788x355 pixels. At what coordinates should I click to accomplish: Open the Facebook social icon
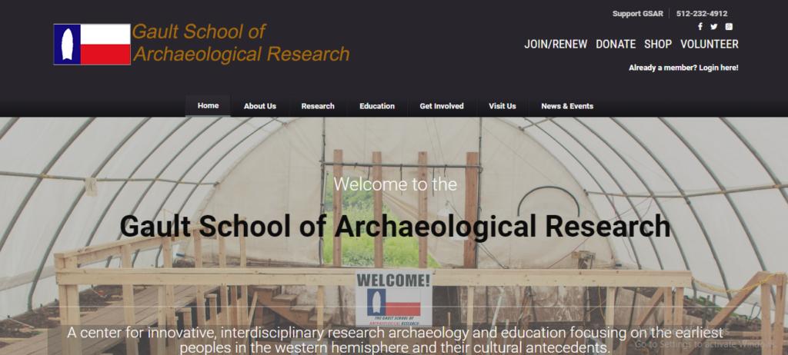(x=700, y=27)
